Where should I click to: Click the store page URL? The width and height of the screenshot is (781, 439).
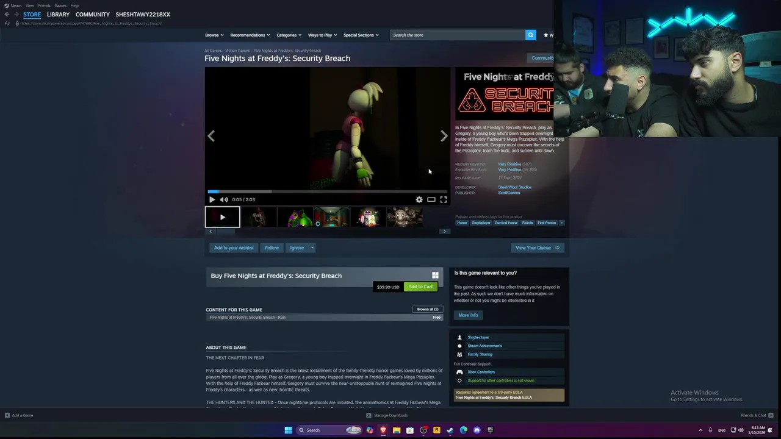click(92, 23)
